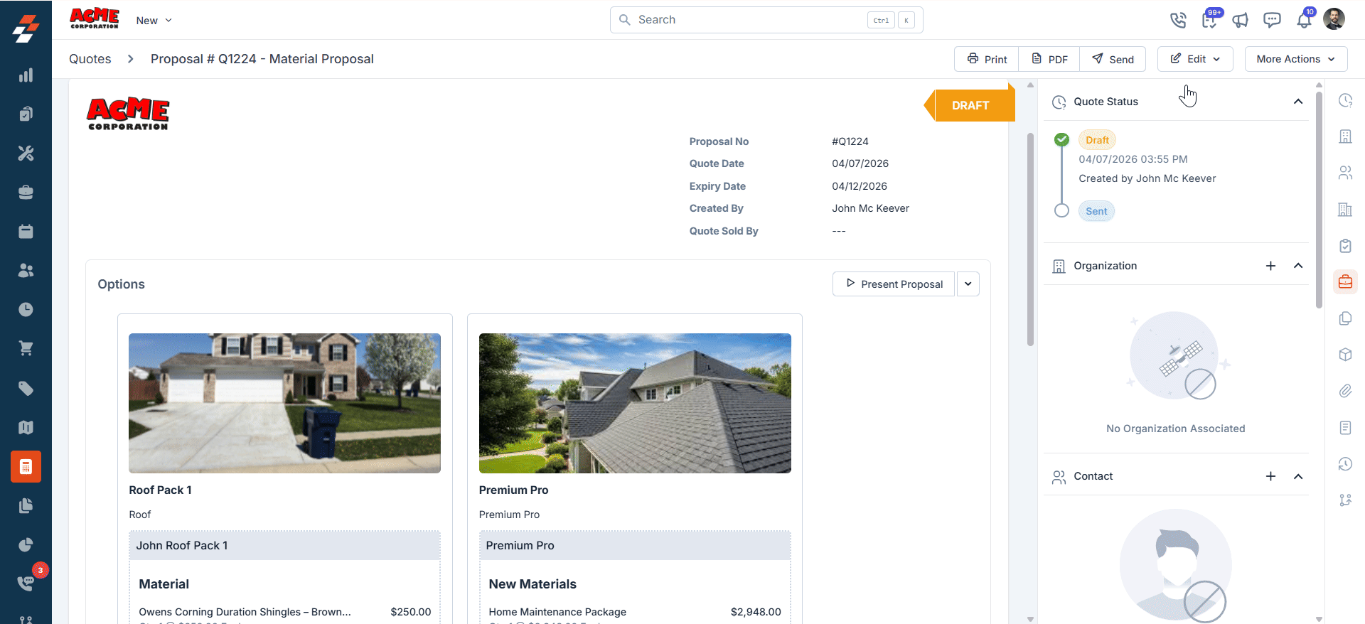Export the proposal with PDF button
Screen dimensions: 1365x624
1049,59
